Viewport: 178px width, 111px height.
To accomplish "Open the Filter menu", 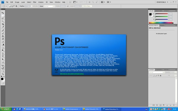I will click(x=35, y=2).
